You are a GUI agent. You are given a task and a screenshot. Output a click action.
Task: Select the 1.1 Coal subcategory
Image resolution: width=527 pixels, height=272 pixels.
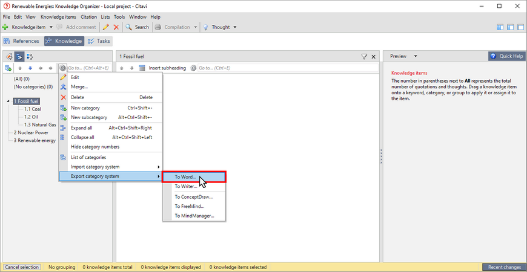(x=33, y=109)
